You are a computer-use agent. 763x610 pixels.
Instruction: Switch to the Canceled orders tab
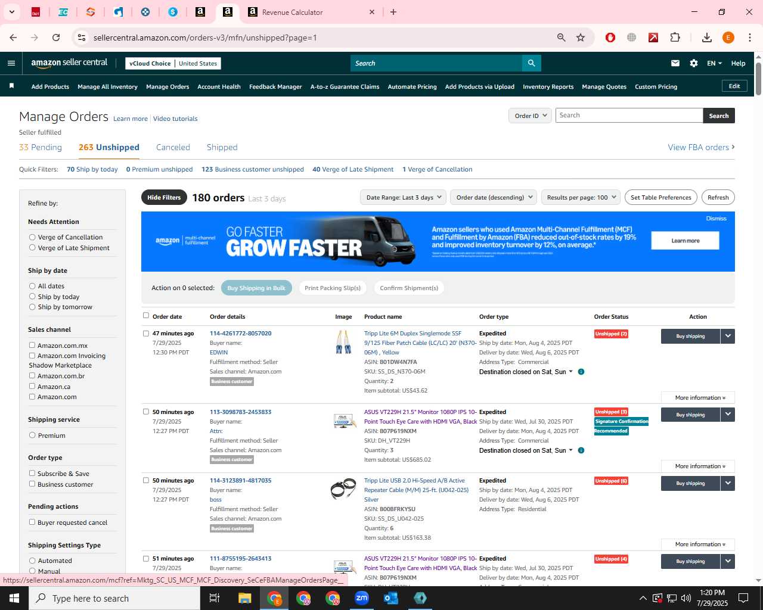pos(173,147)
